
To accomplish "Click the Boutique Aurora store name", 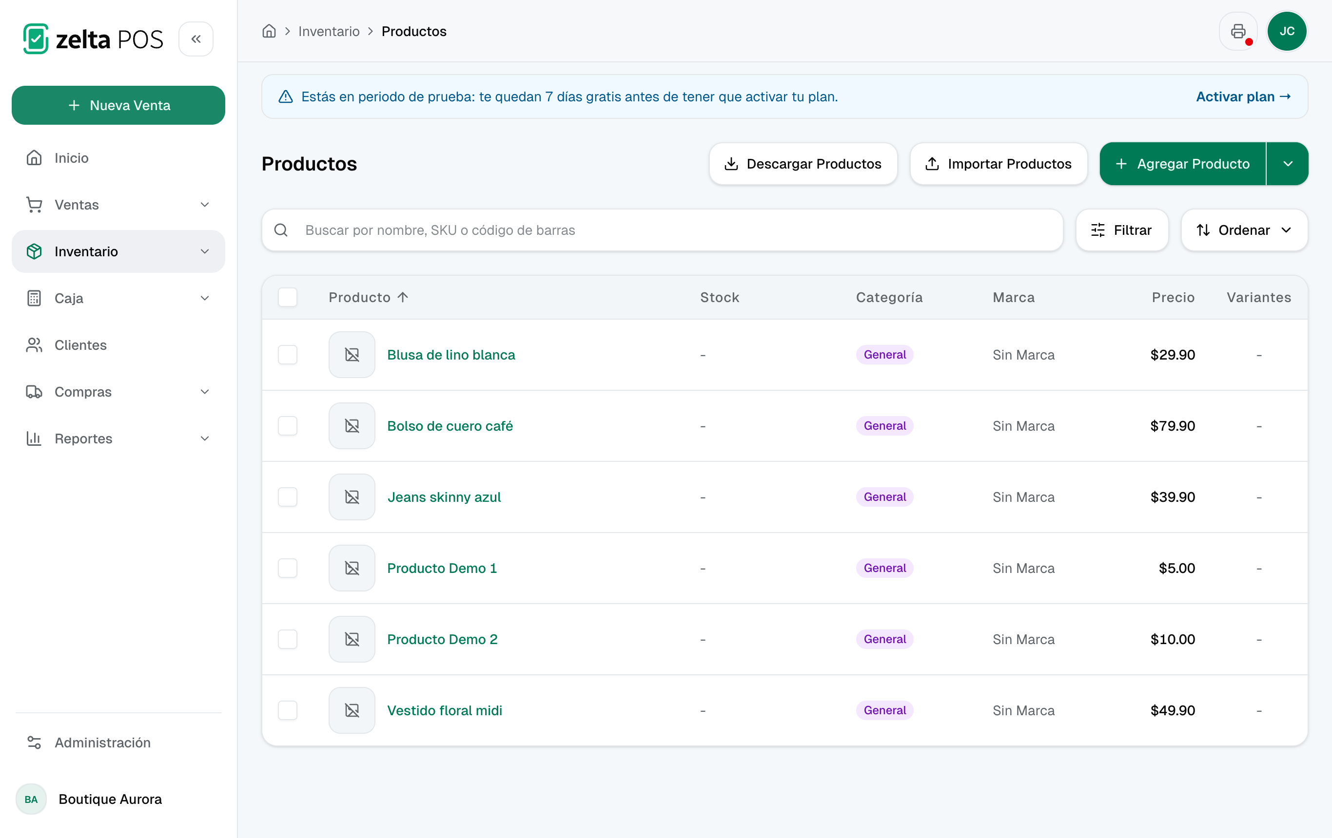I will coord(110,800).
